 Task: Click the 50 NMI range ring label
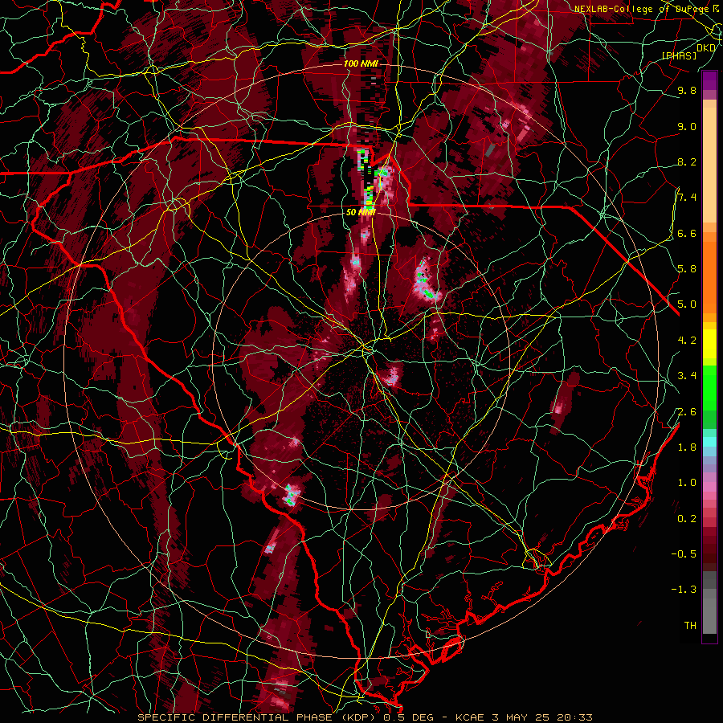(360, 212)
